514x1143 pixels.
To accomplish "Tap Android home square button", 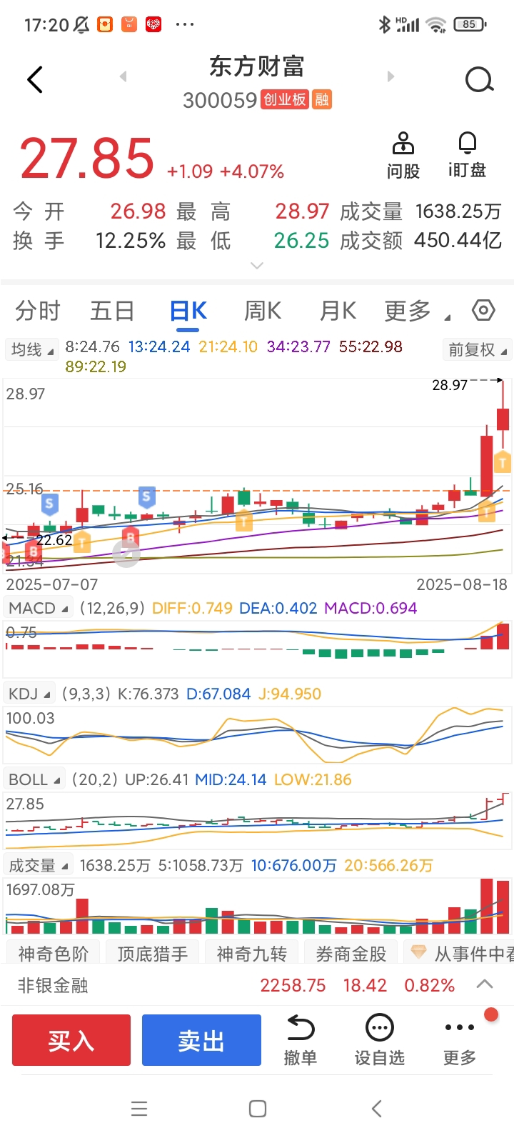I will [258, 1109].
